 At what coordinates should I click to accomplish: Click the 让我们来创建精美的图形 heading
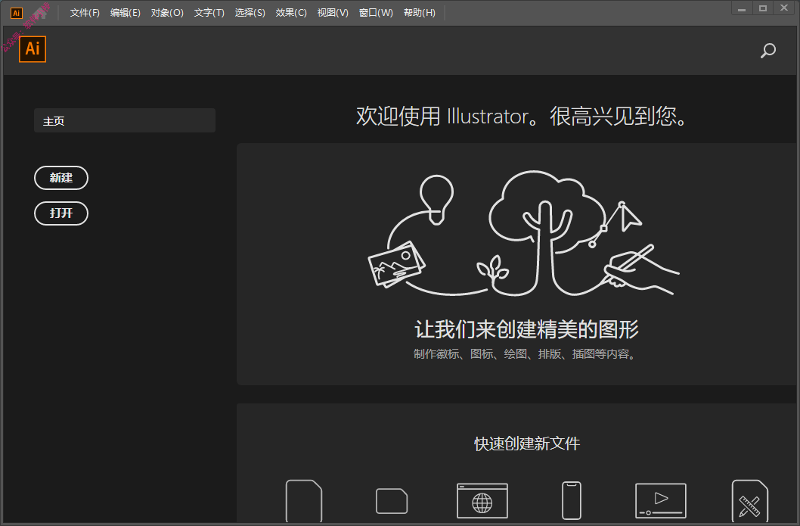pyautogui.click(x=526, y=329)
